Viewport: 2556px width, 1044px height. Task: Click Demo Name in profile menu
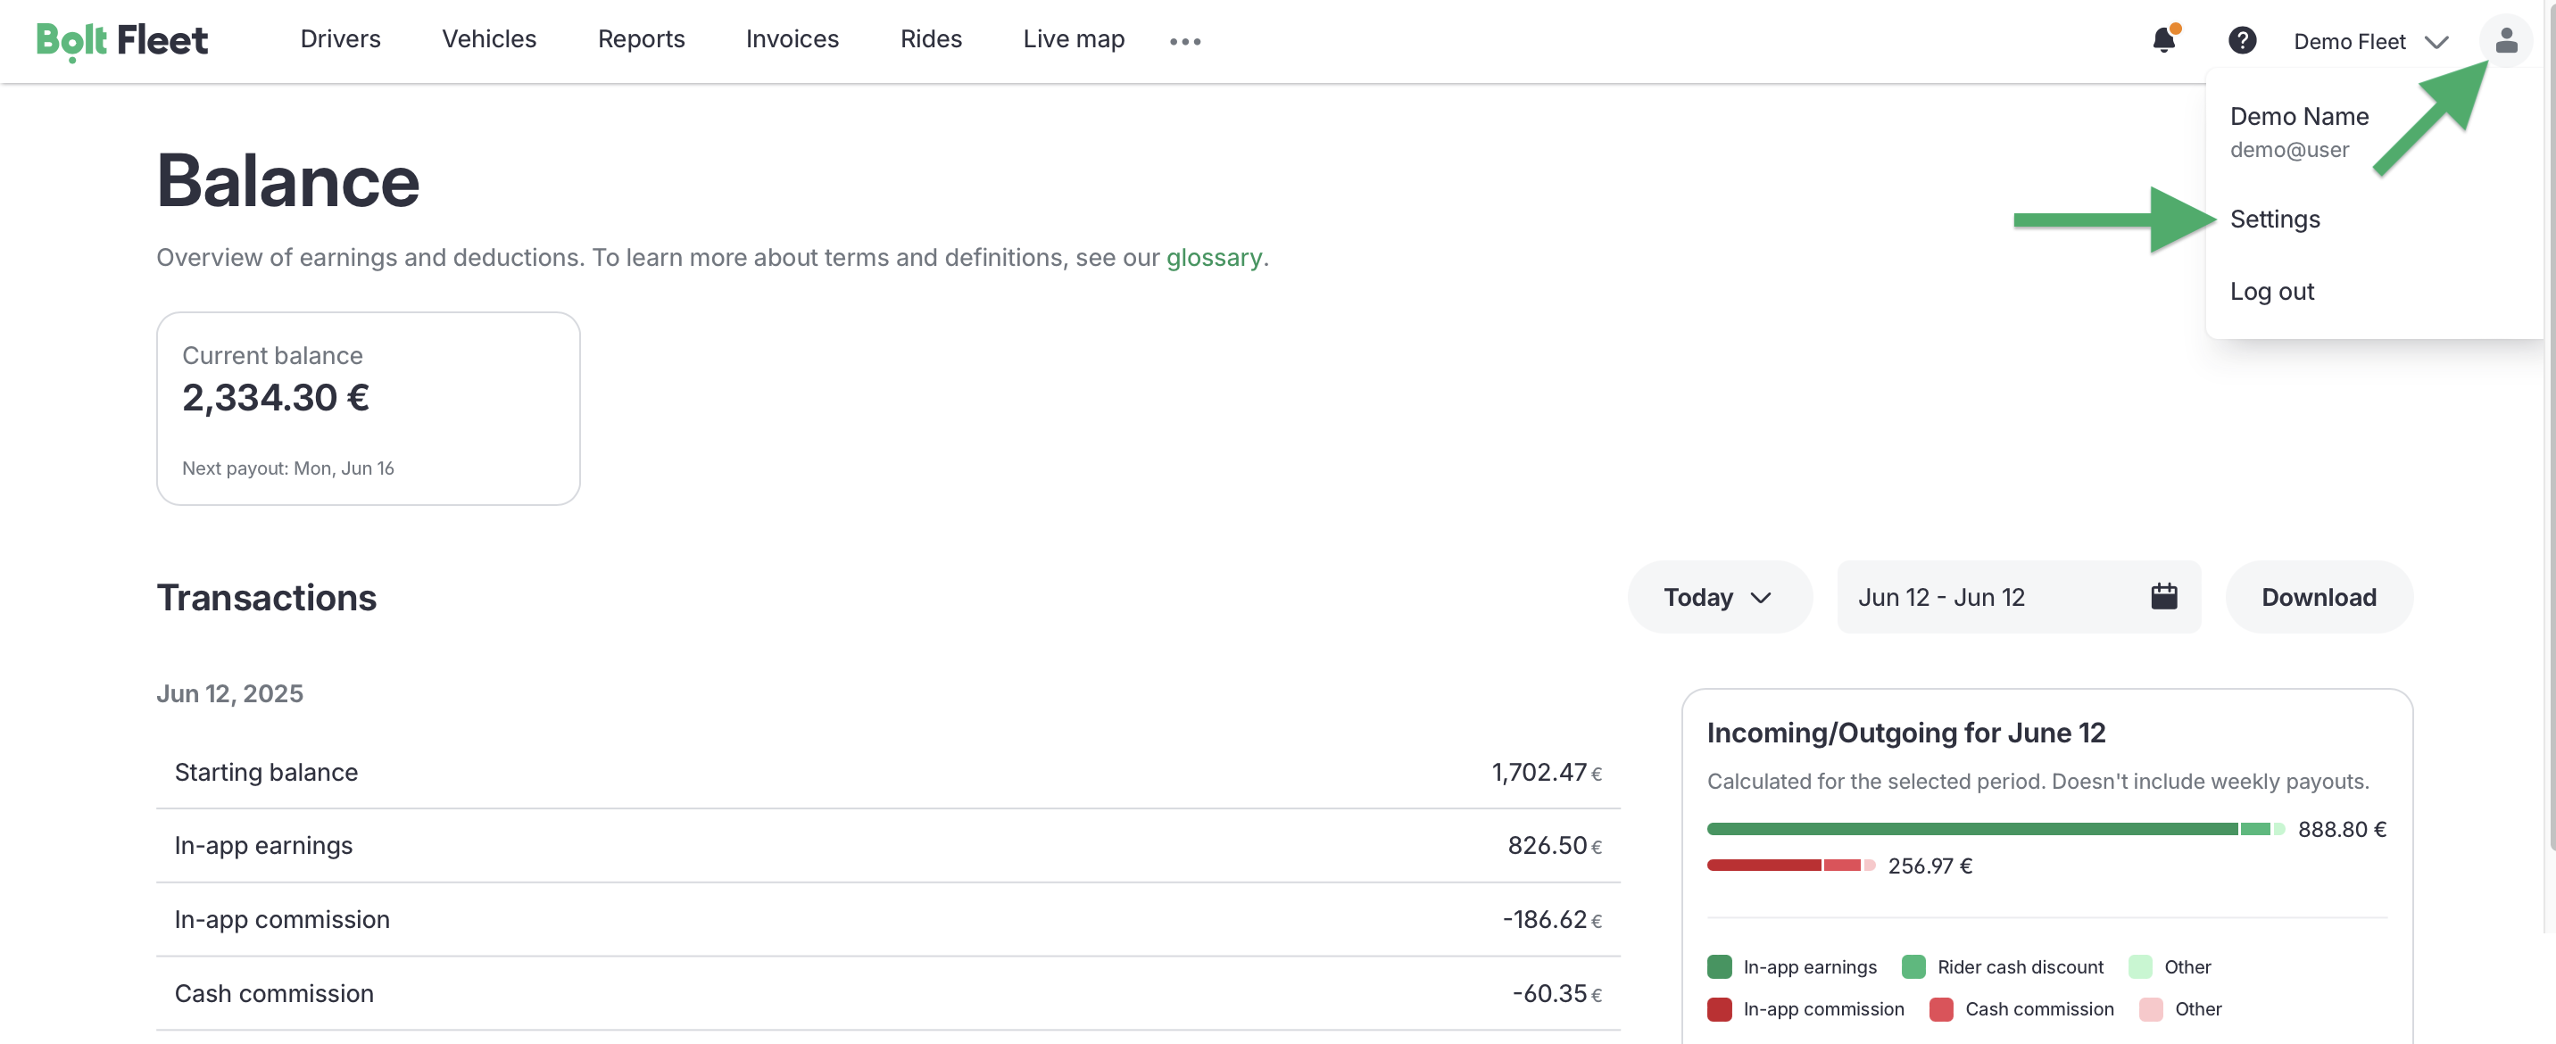2299,116
